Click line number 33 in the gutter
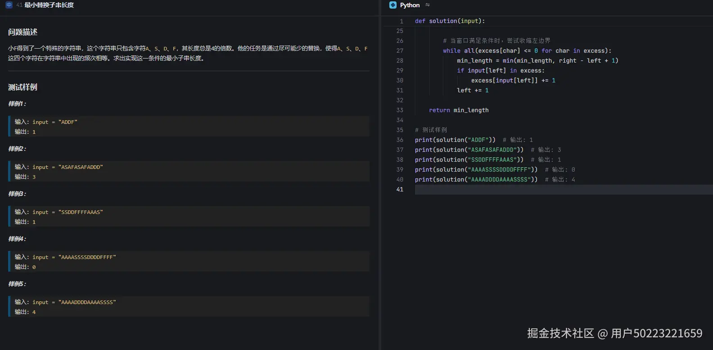The image size is (713, 350). (x=400, y=110)
